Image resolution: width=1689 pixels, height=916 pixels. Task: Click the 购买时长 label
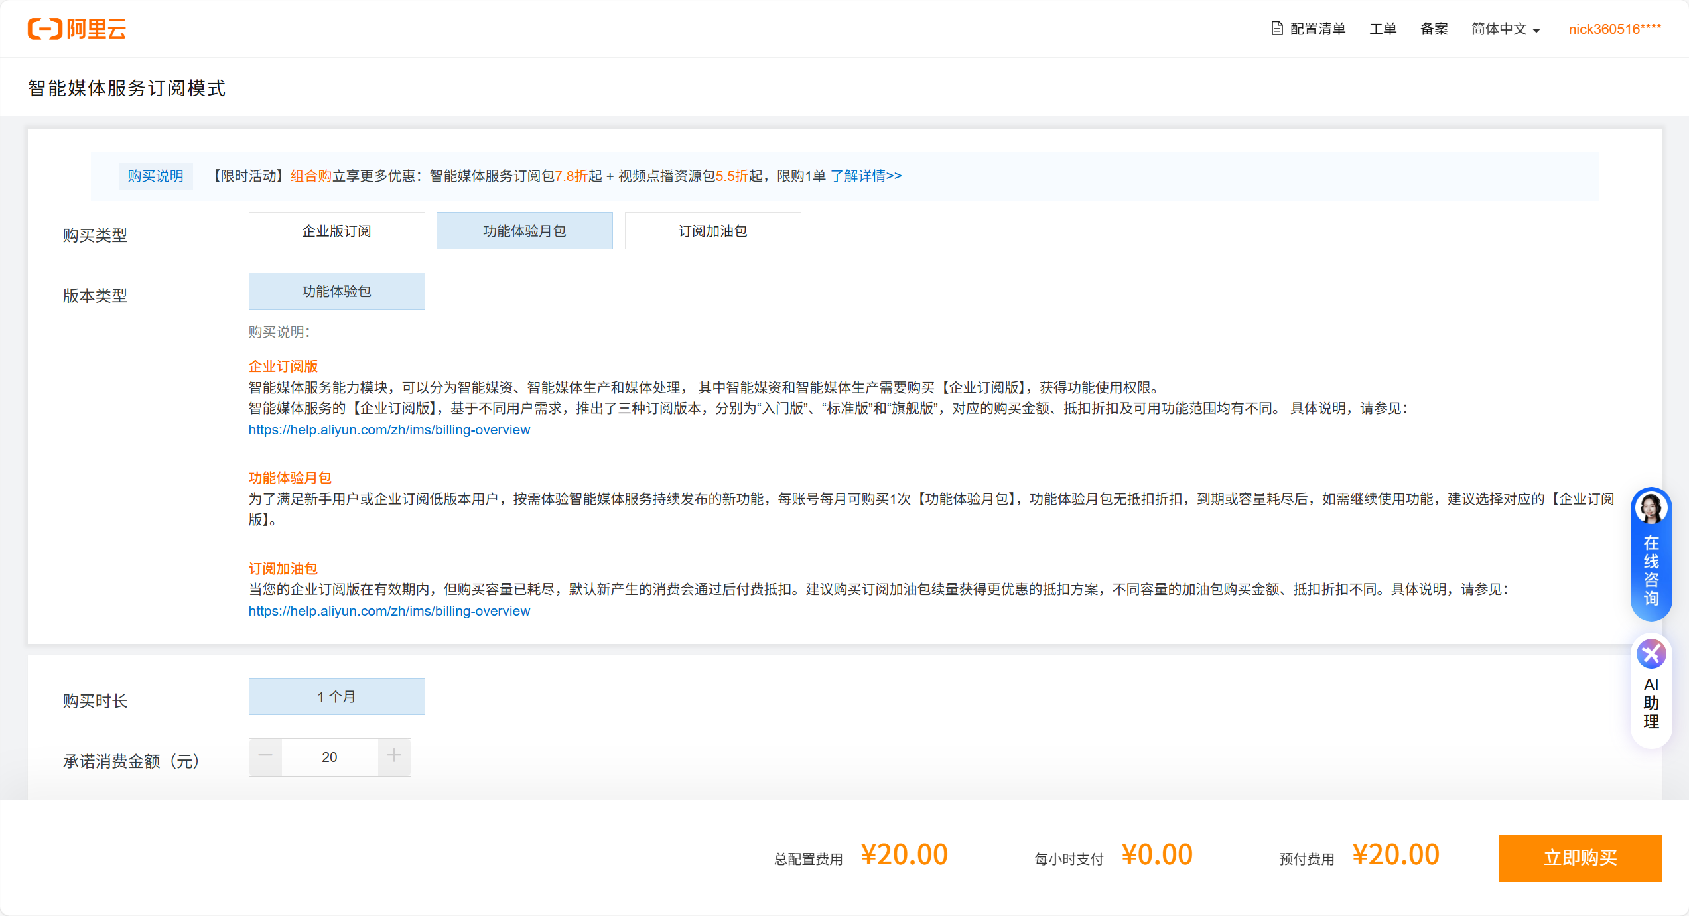coord(95,701)
